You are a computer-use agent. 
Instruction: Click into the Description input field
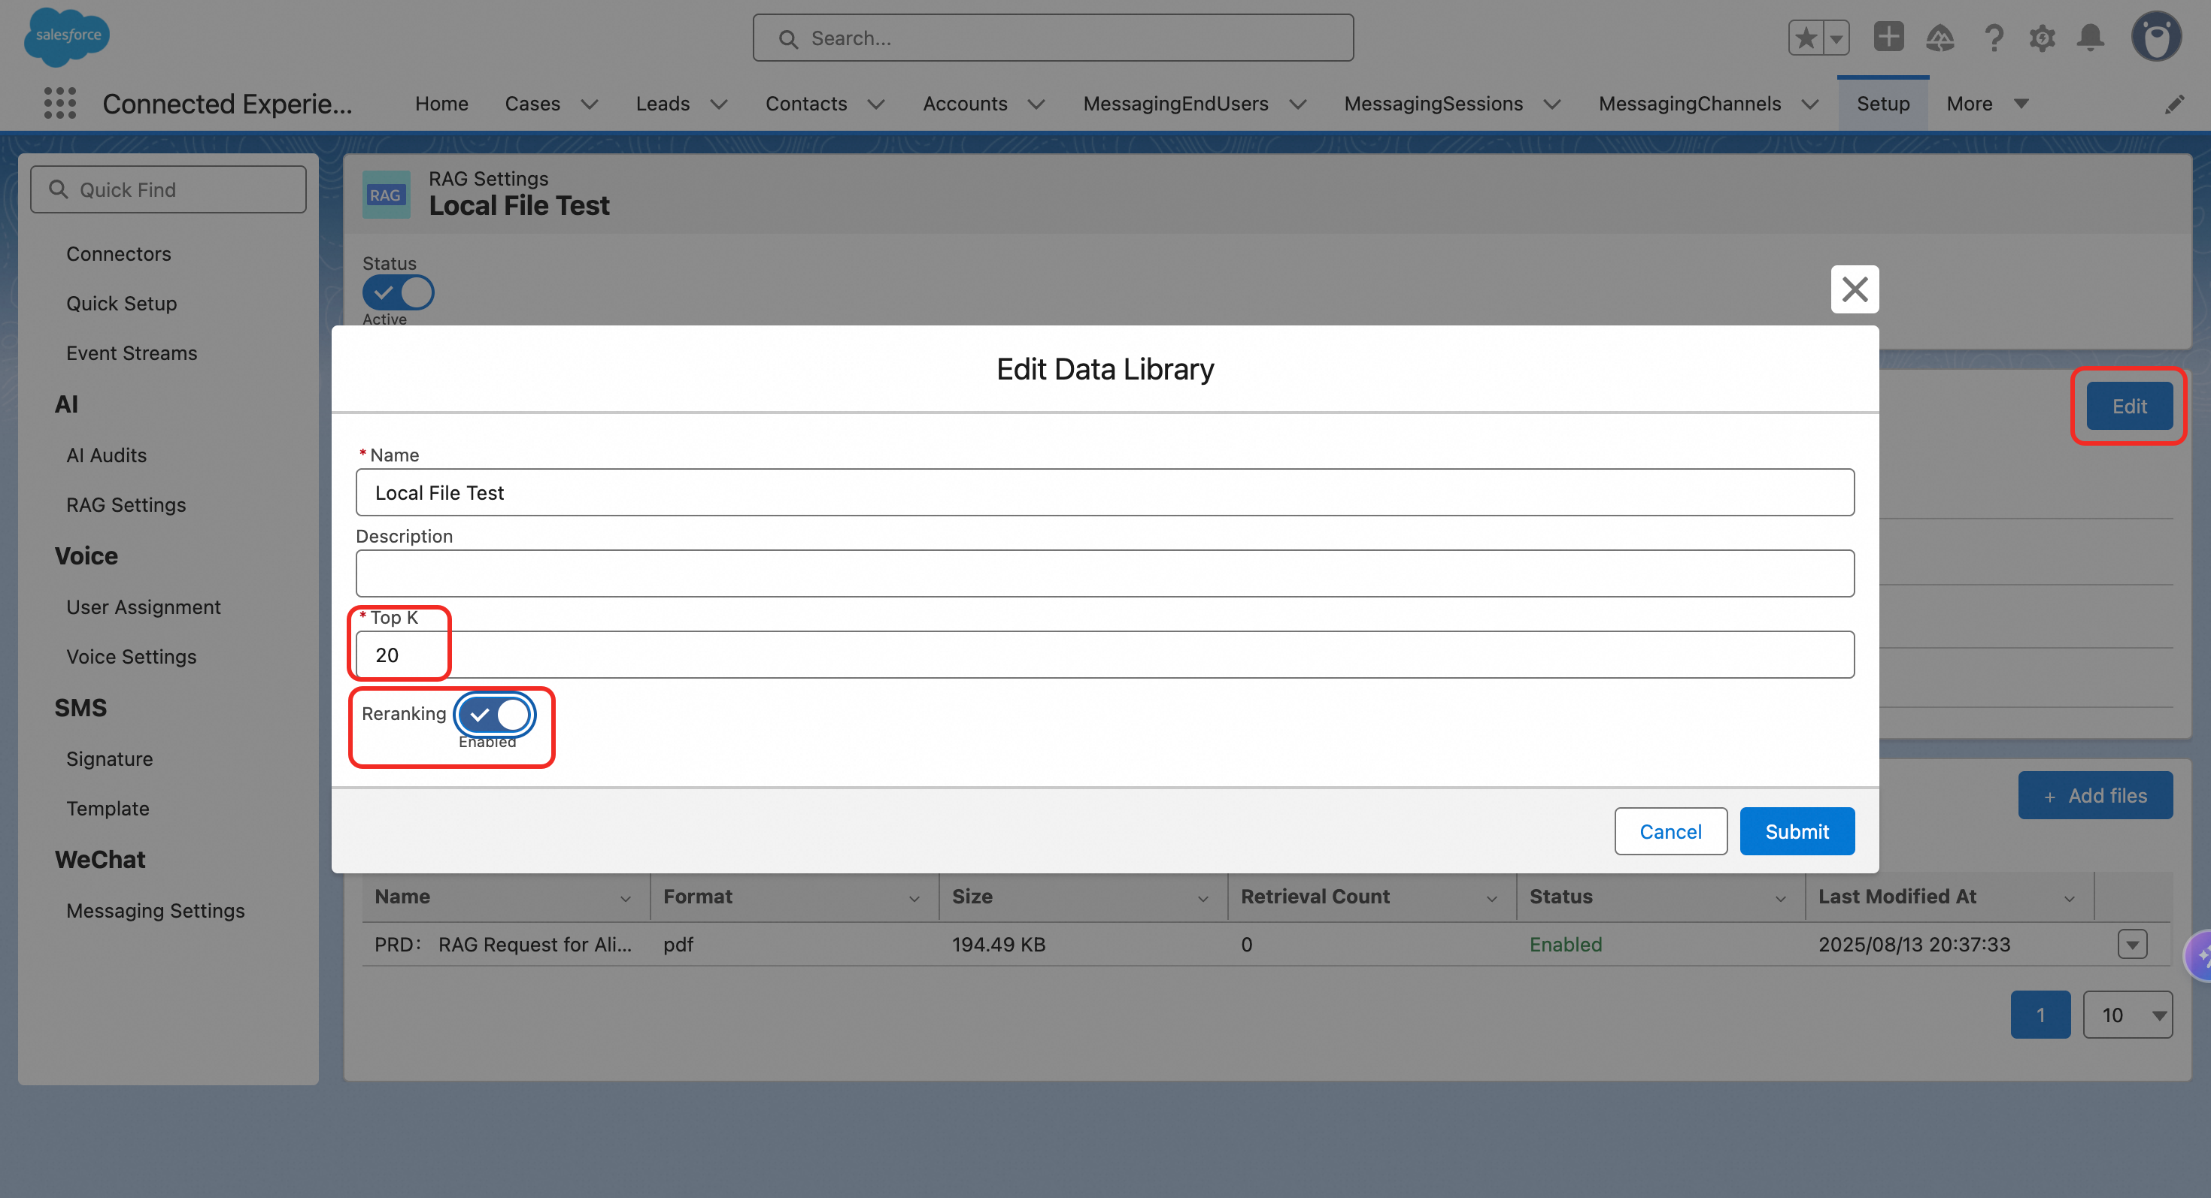click(x=1105, y=573)
